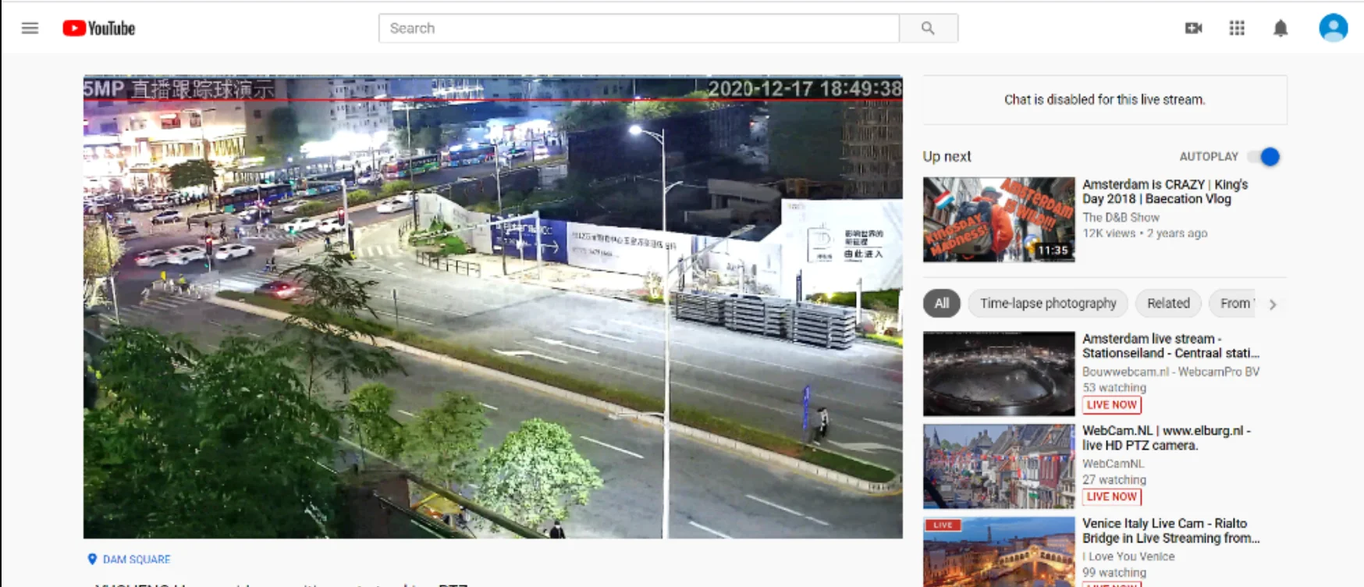
Task: Show notifications with the bell icon
Action: (x=1281, y=28)
